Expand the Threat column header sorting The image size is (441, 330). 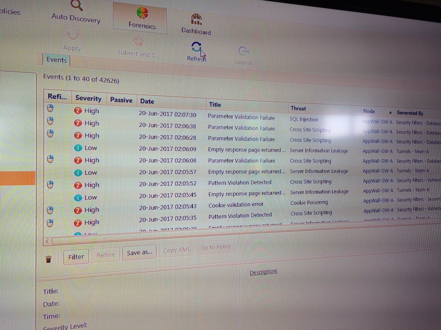(298, 109)
